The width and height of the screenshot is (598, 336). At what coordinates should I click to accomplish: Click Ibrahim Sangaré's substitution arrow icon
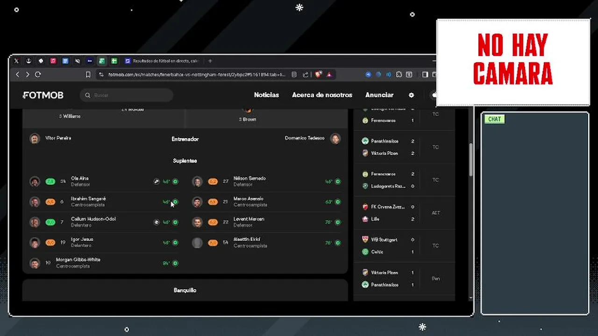[x=175, y=202]
